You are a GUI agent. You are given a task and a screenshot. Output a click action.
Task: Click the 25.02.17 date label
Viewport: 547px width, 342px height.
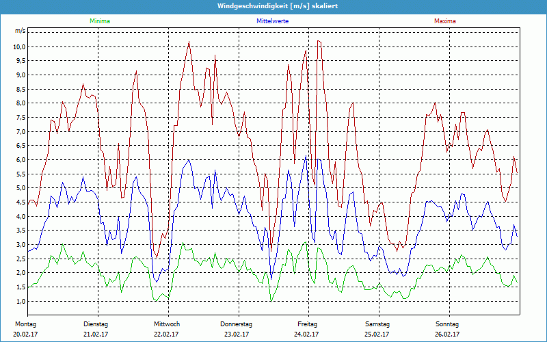[377, 334]
